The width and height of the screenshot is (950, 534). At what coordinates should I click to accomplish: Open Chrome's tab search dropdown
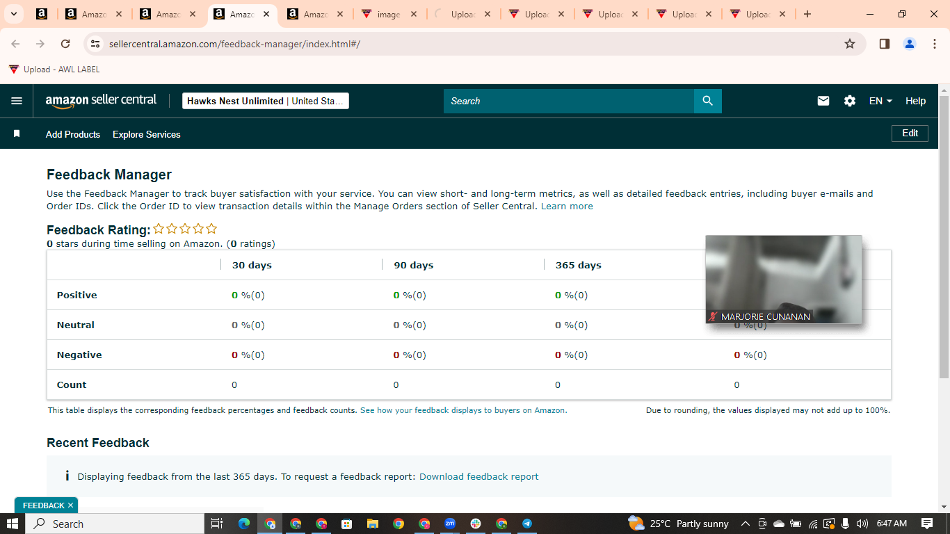pyautogui.click(x=13, y=14)
